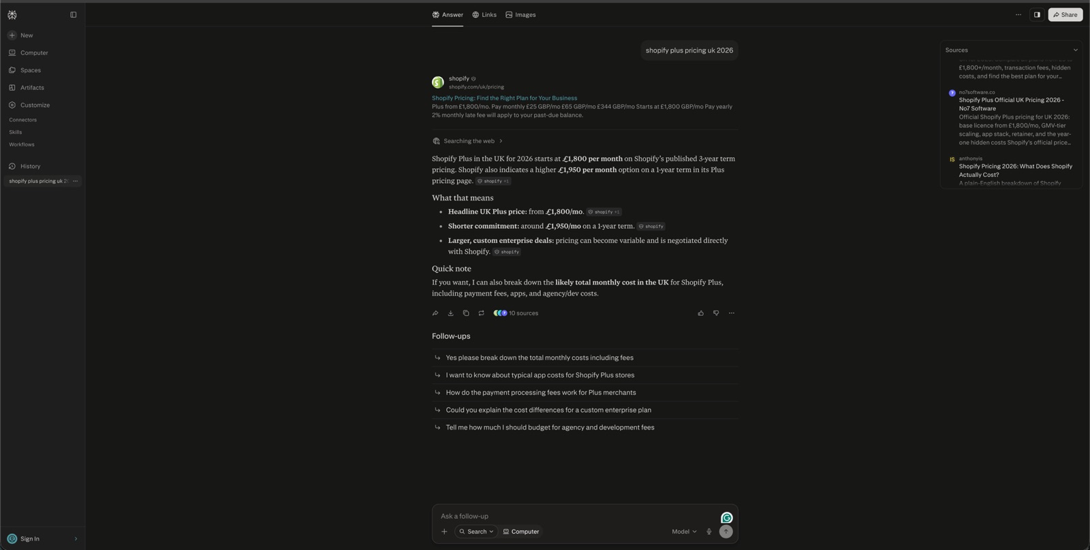This screenshot has height=550, width=1090.
Task: Click the rewrite answer icon
Action: (x=481, y=313)
